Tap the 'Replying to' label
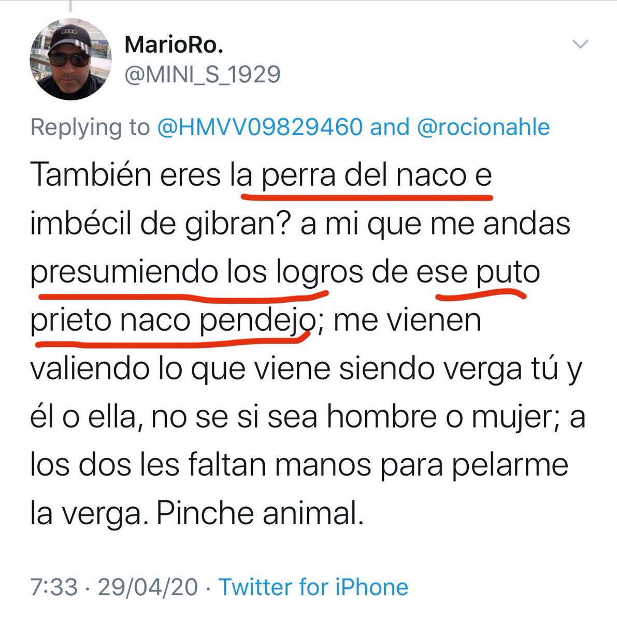The height and width of the screenshot is (621, 617). coord(90,128)
